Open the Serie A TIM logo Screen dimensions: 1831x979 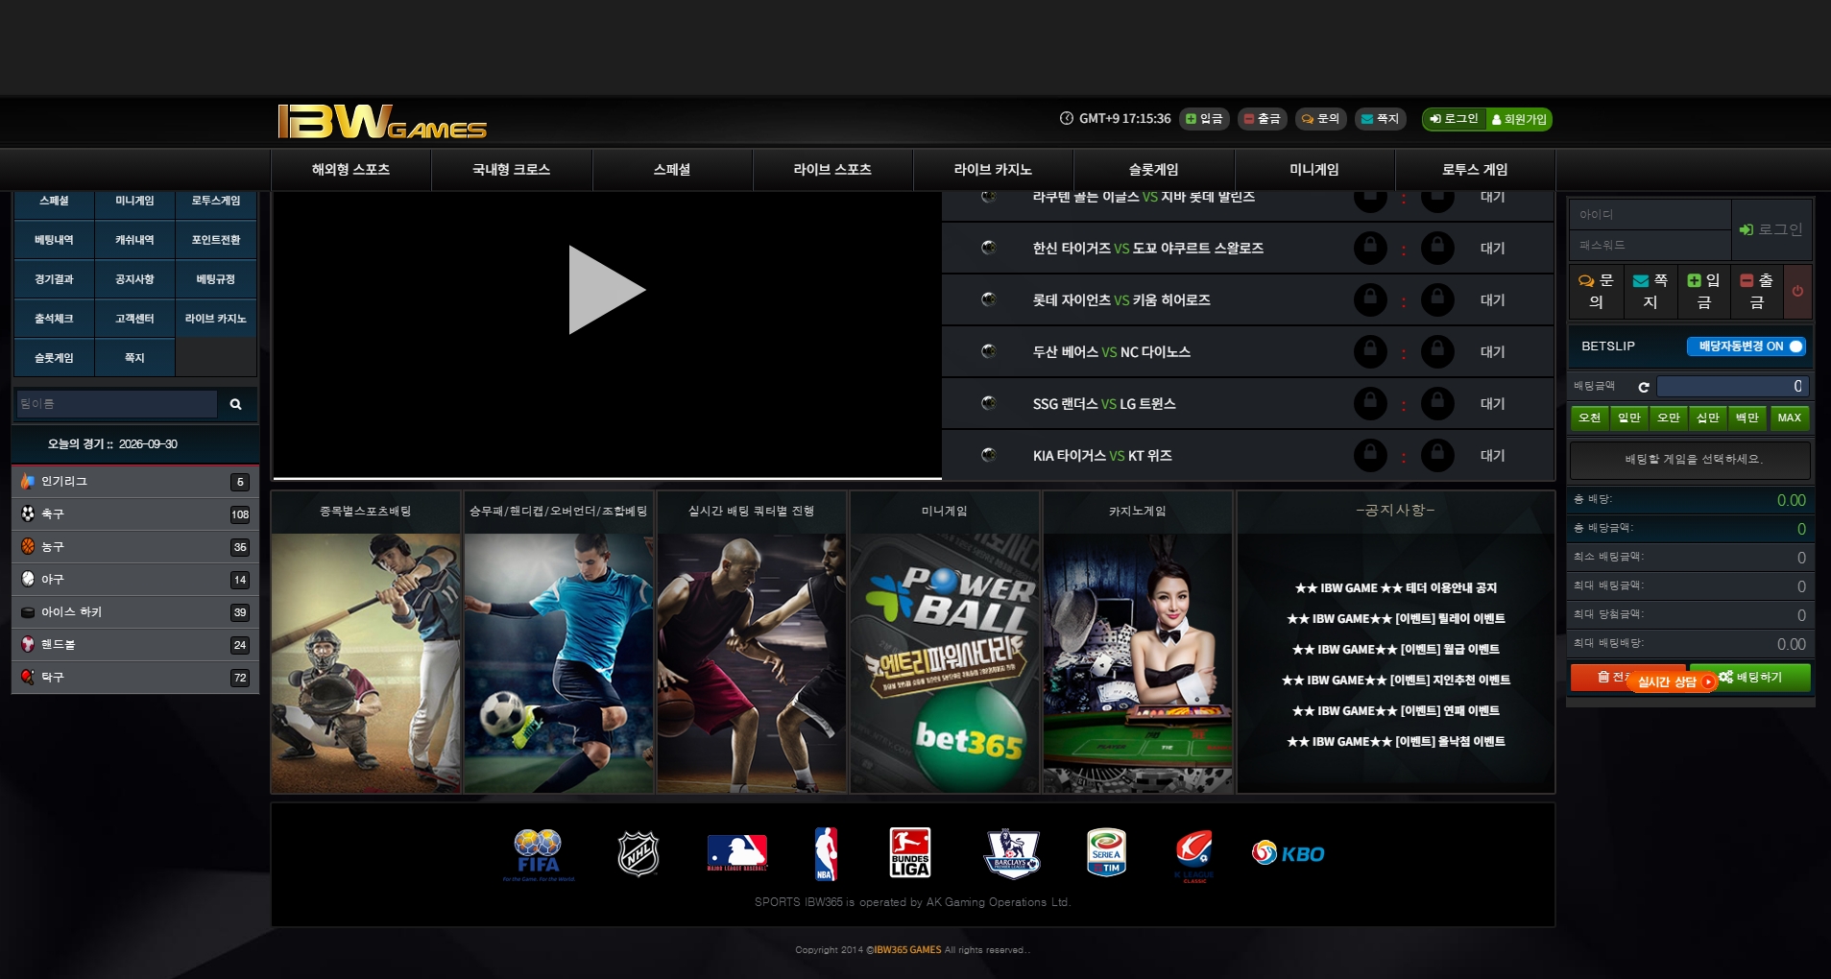1106,852
